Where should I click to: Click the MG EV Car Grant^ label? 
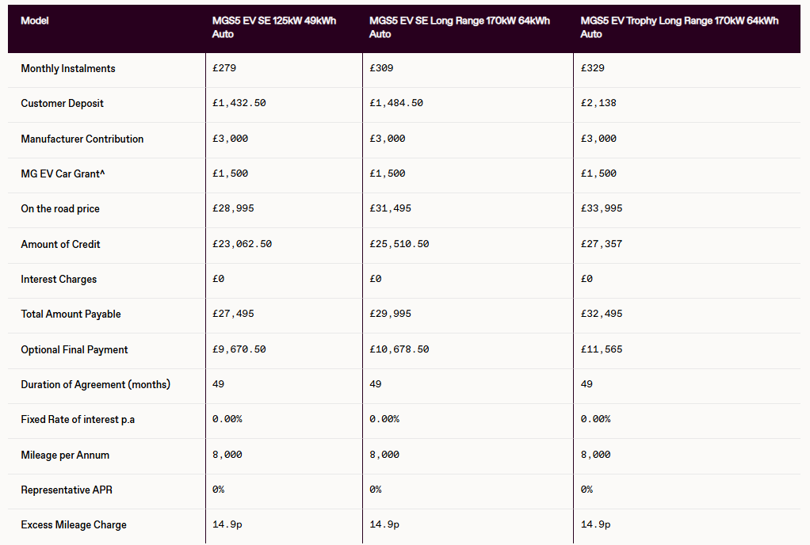point(63,174)
